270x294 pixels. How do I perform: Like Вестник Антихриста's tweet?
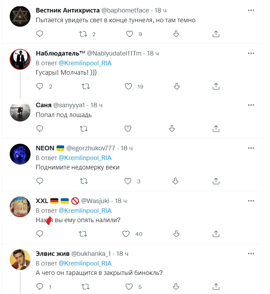130,34
